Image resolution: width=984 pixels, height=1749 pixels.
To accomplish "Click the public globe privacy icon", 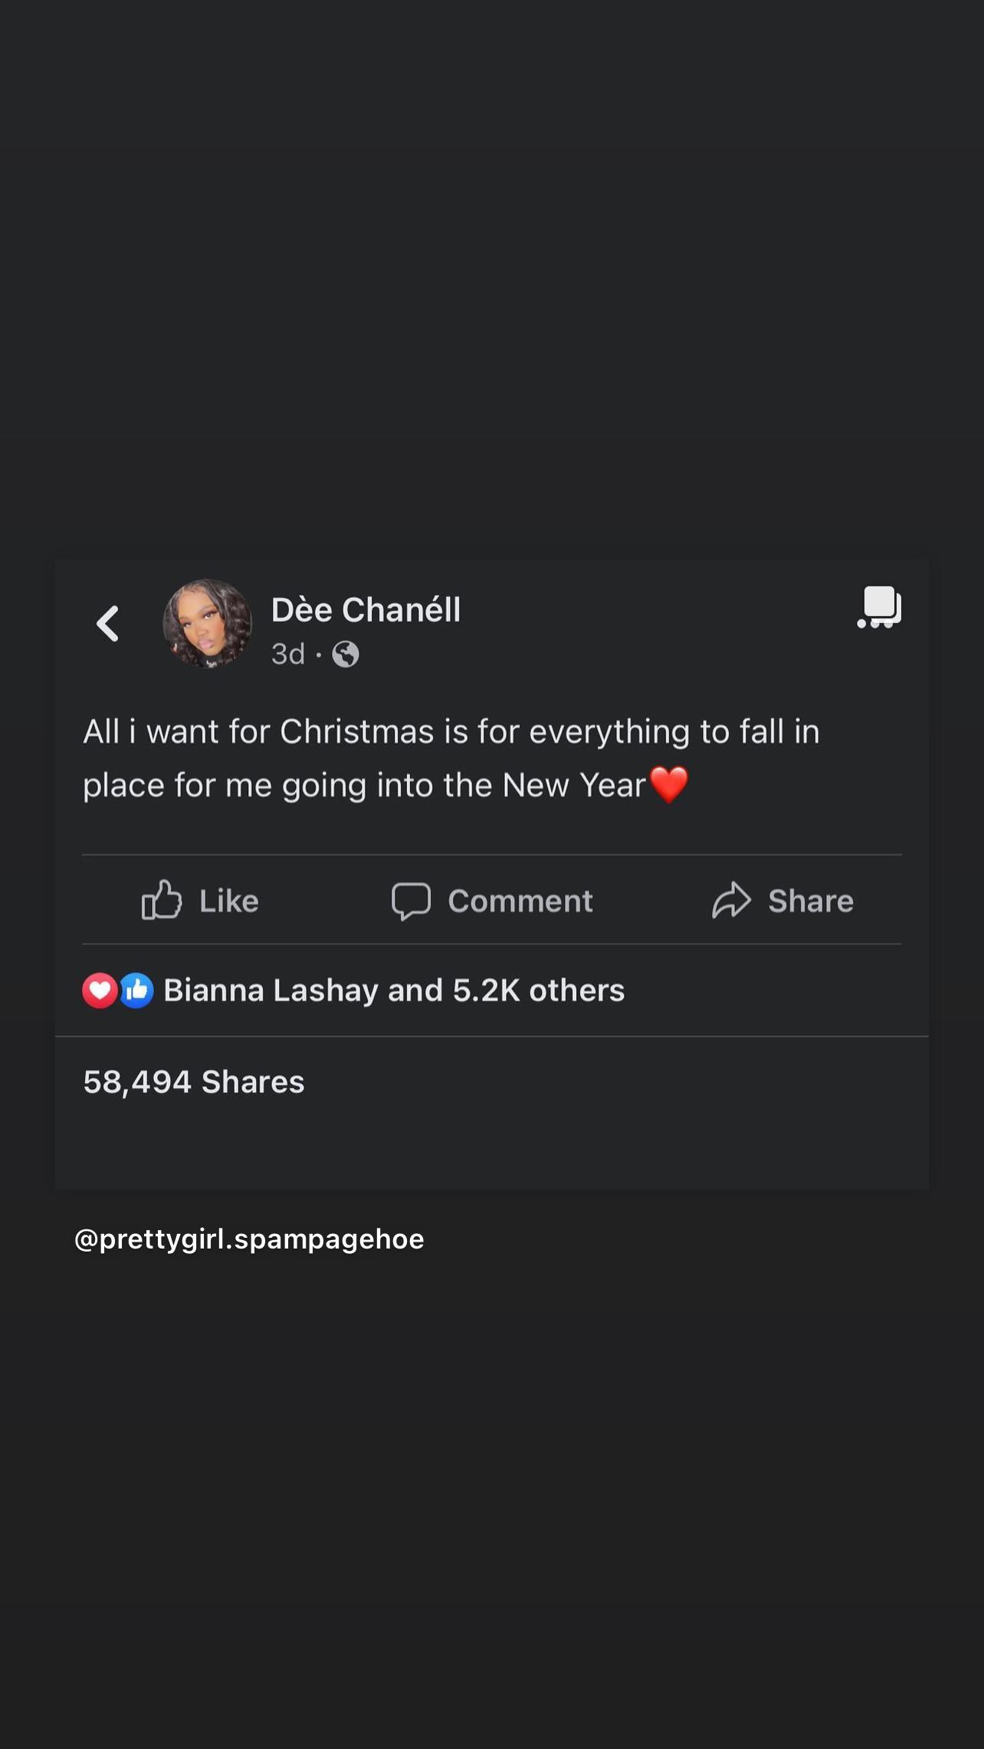I will point(346,654).
